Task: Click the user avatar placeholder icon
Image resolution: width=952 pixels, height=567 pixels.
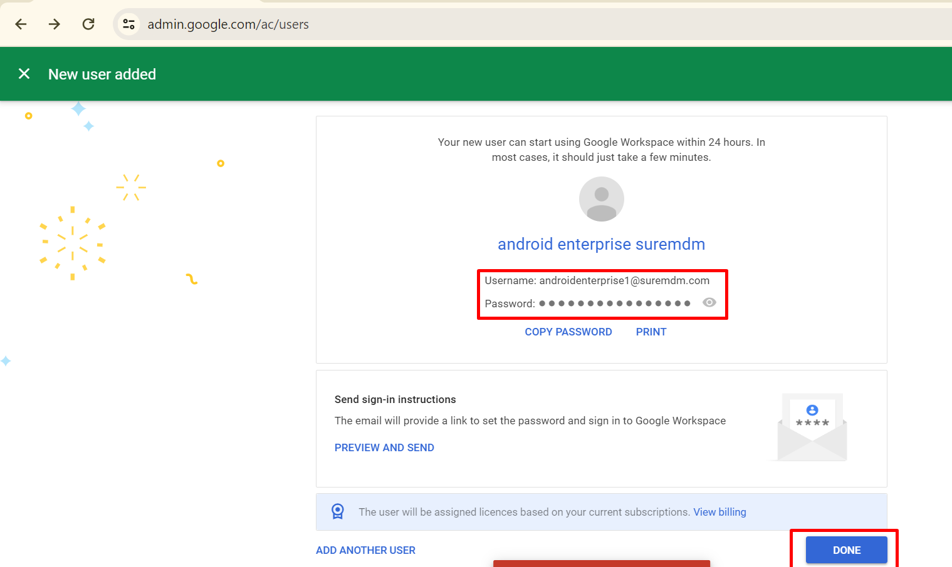Action: point(602,199)
